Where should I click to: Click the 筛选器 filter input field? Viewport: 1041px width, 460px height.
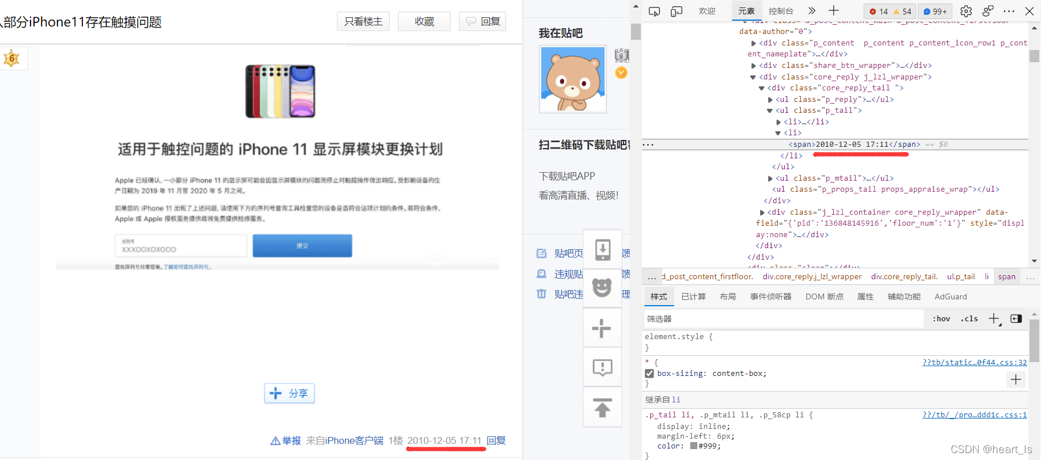click(783, 319)
